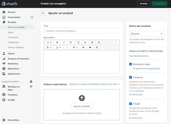Click the Facebook icon in sidebar
The image size is (171, 124).
(4, 95)
